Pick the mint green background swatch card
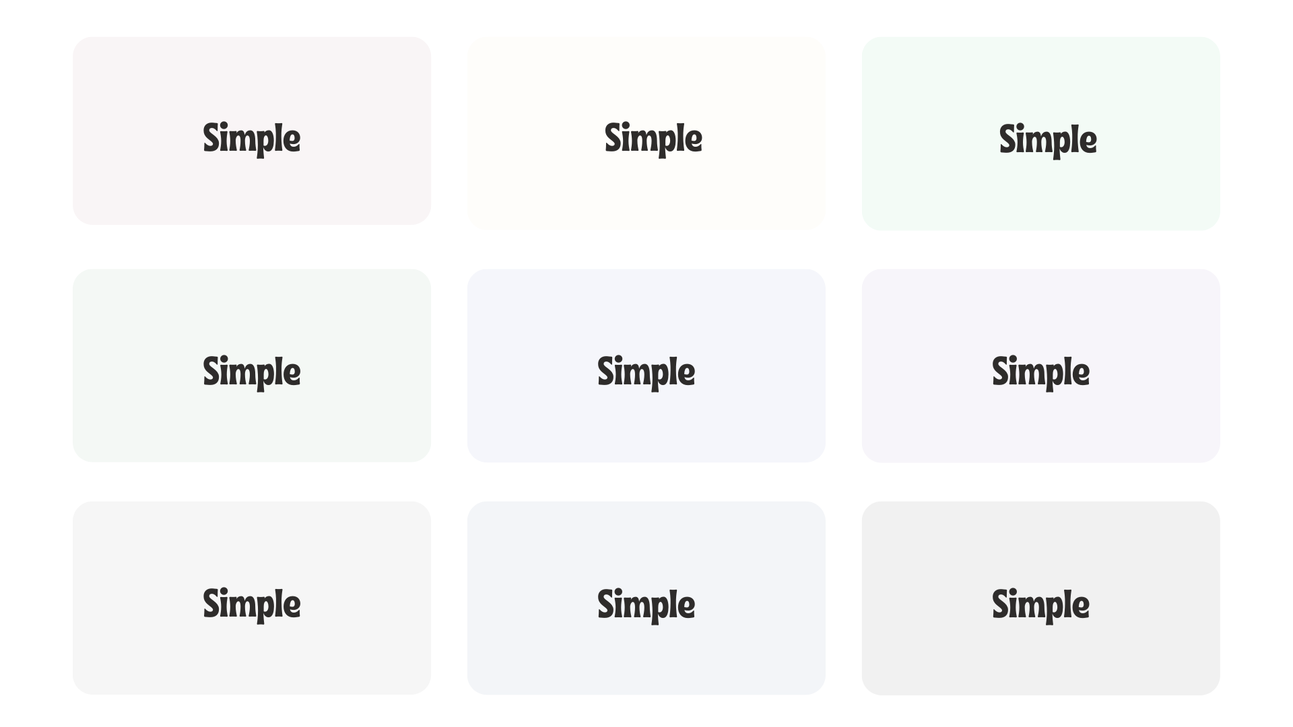The image size is (1293, 727). [x=1041, y=133]
